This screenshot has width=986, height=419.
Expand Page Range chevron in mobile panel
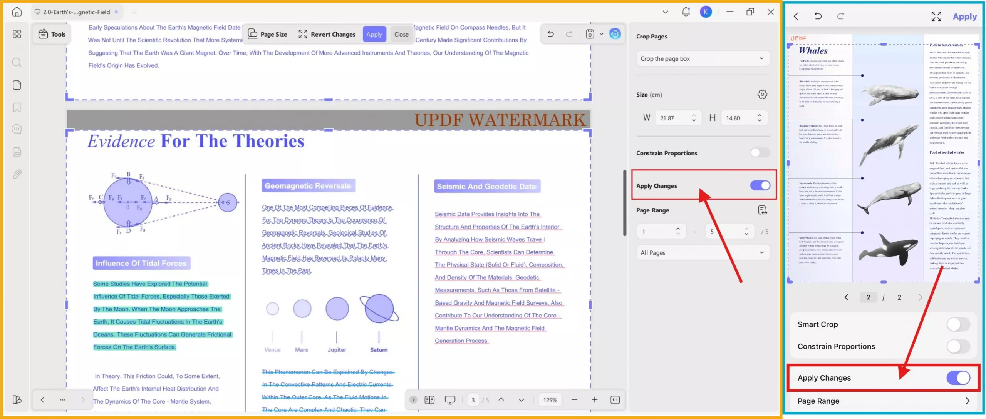(968, 401)
